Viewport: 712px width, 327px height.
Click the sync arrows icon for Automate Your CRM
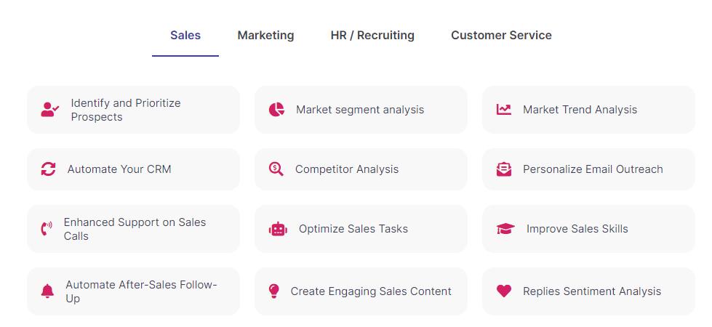(x=48, y=169)
